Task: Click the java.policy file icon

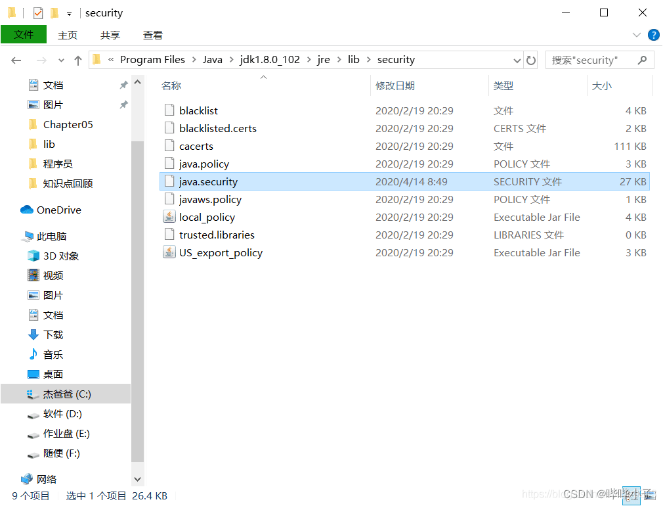Action: pos(169,164)
